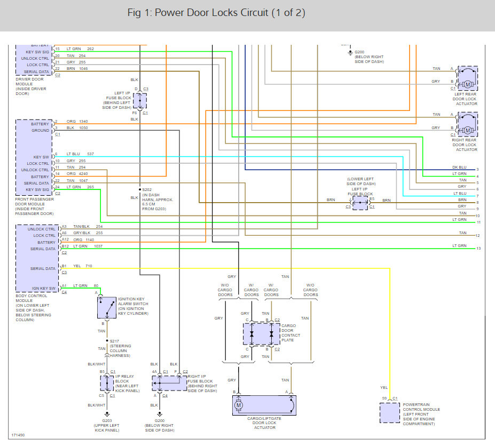495x446 pixels.
Task: Select the 'LT GRN 262' wire label
Action: pyautogui.click(x=80, y=49)
